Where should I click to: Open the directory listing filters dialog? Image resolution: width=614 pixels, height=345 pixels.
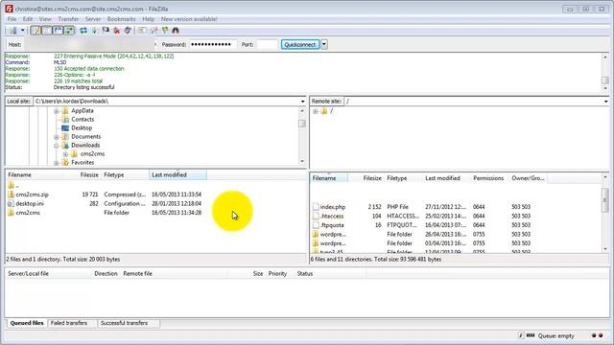(x=142, y=31)
